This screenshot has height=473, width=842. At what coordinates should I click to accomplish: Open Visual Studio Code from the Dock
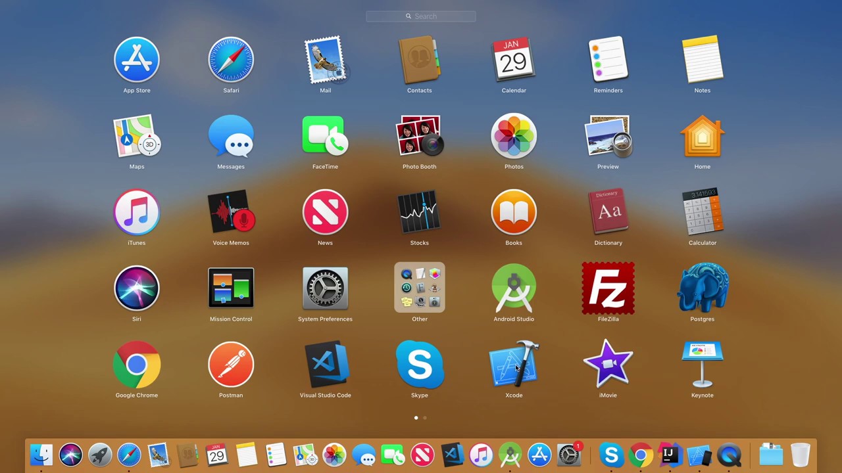coord(452,455)
